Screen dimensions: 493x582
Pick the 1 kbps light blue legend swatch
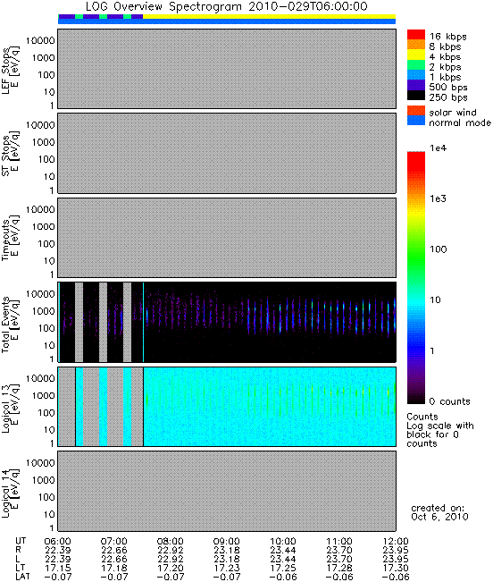pos(416,75)
